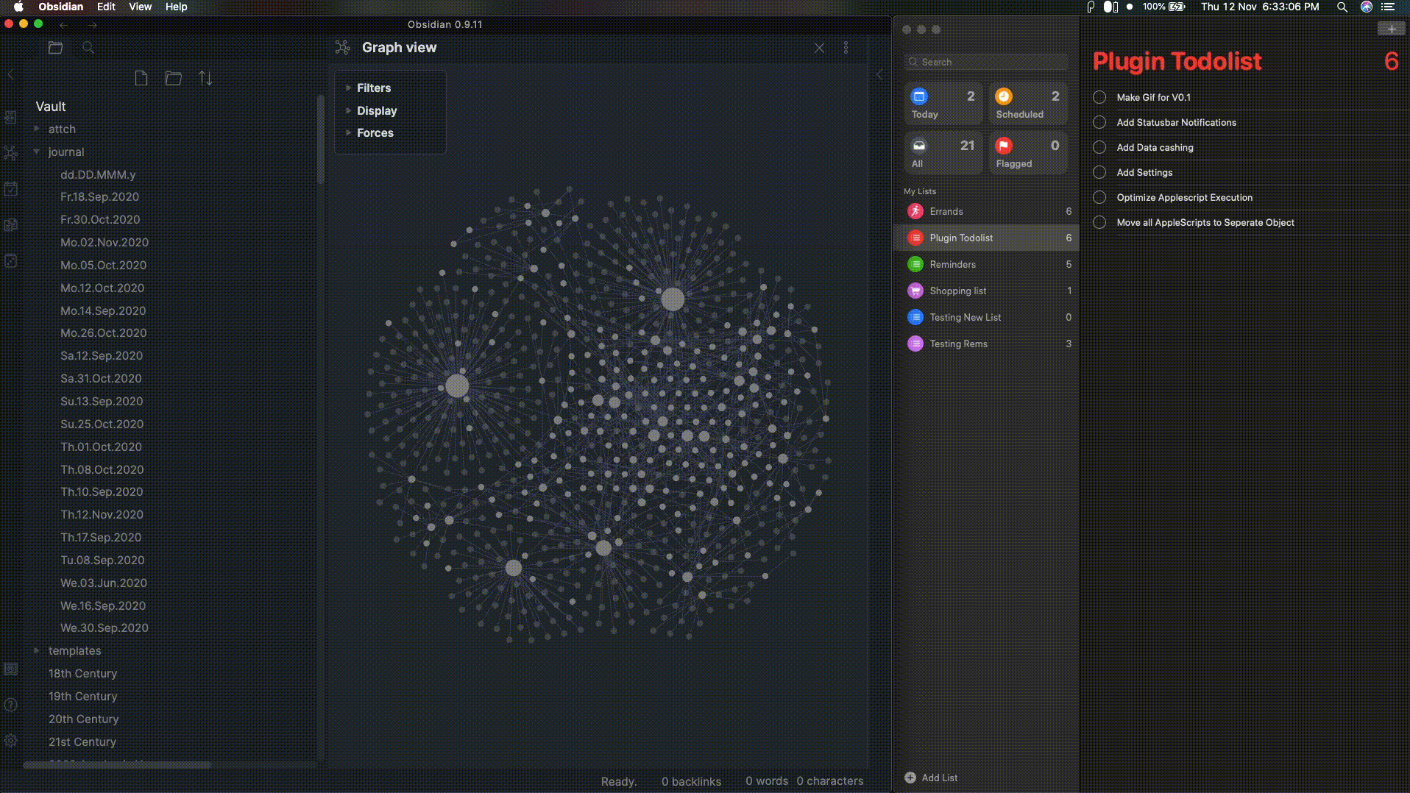Open the quick switcher ribbon icon
This screenshot has height=793, width=1410.
tap(11, 117)
